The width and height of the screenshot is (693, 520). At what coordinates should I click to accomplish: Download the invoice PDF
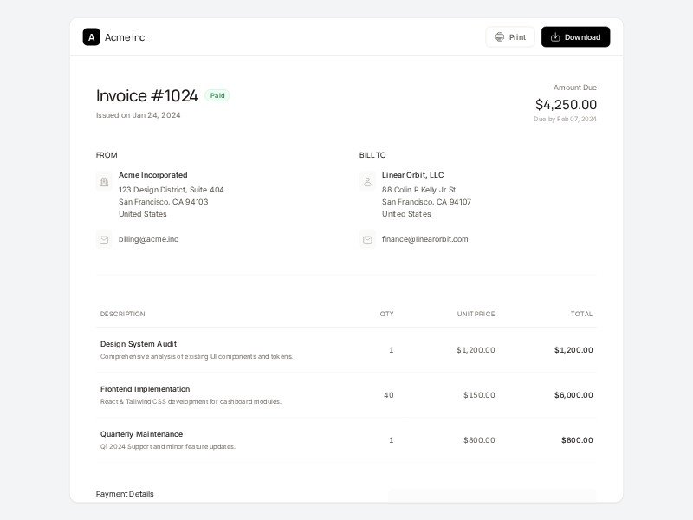575,36
